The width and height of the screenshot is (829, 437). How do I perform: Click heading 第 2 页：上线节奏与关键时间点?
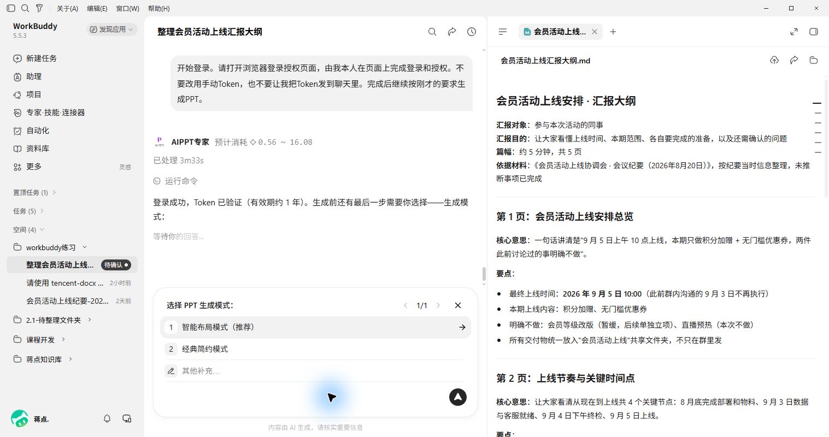pyautogui.click(x=565, y=378)
